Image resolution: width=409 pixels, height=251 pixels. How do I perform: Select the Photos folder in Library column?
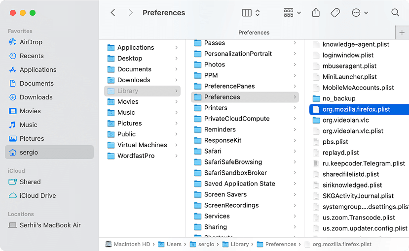(245, 64)
